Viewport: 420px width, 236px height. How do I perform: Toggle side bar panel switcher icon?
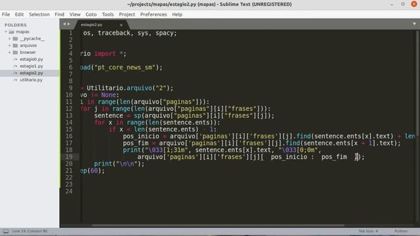pyautogui.click(x=6, y=231)
